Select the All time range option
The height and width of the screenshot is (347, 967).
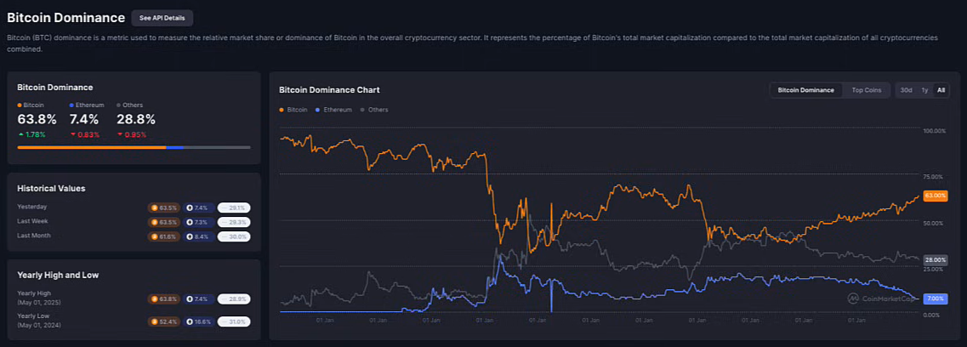click(941, 90)
